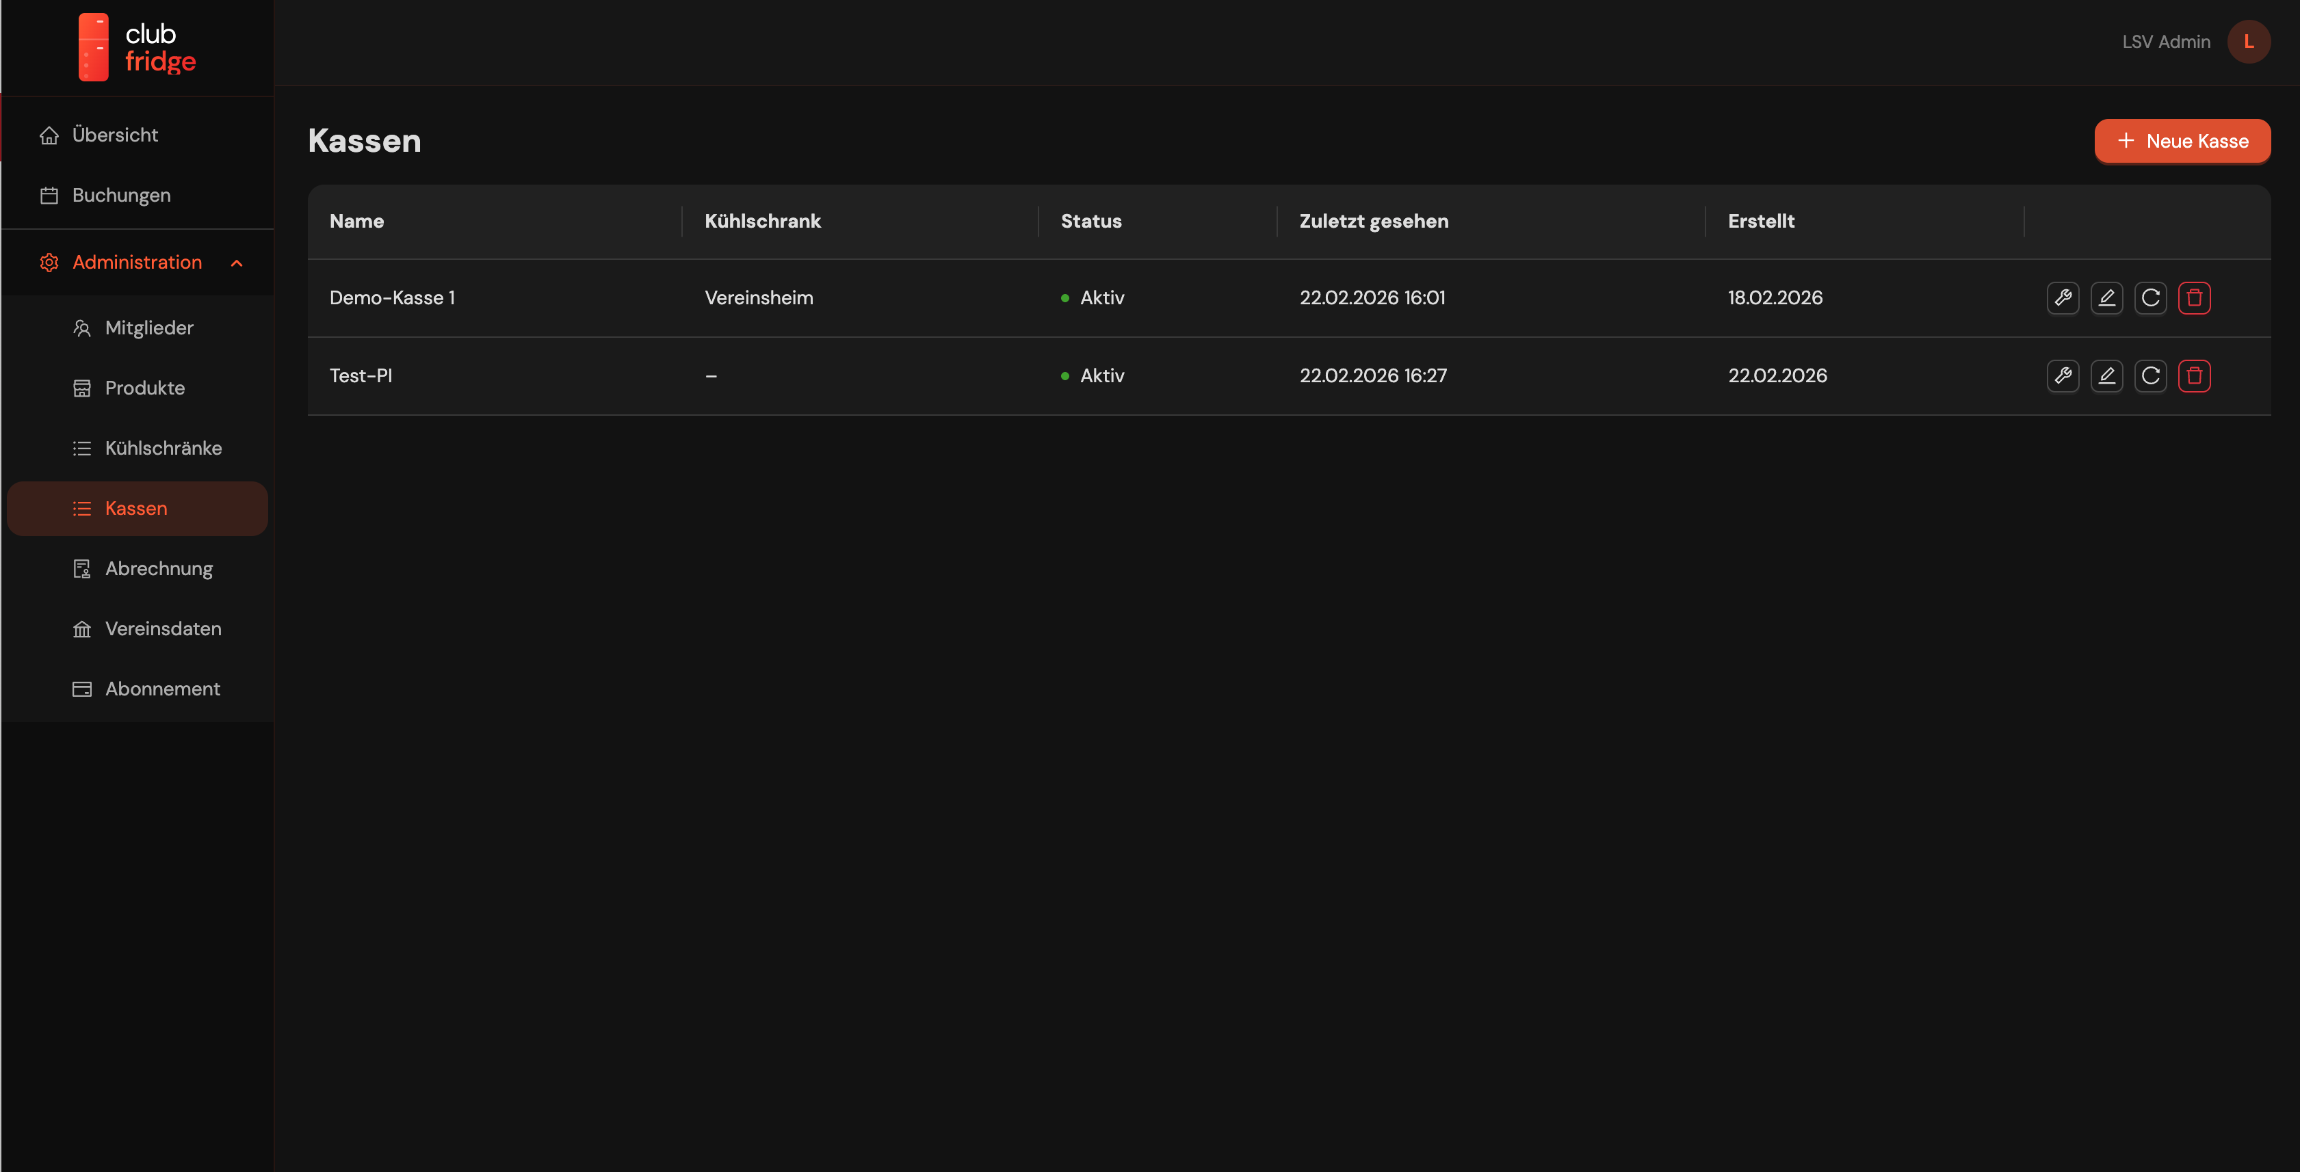Viewport: 2300px width, 1172px height.
Task: Edit Demo-Kasse 1 with pencil icon
Action: tap(2106, 298)
